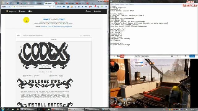Open the bookmarks library icon
Screen dimensions: 198x111
(79, 6)
